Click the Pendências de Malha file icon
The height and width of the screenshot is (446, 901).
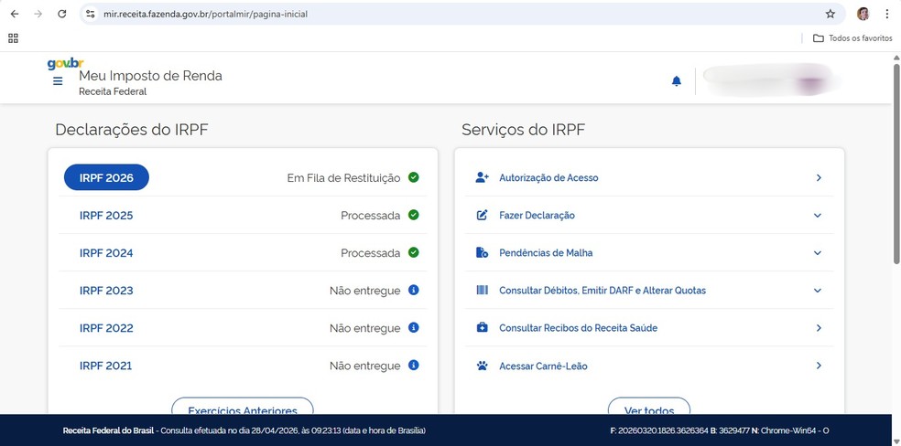tap(483, 253)
